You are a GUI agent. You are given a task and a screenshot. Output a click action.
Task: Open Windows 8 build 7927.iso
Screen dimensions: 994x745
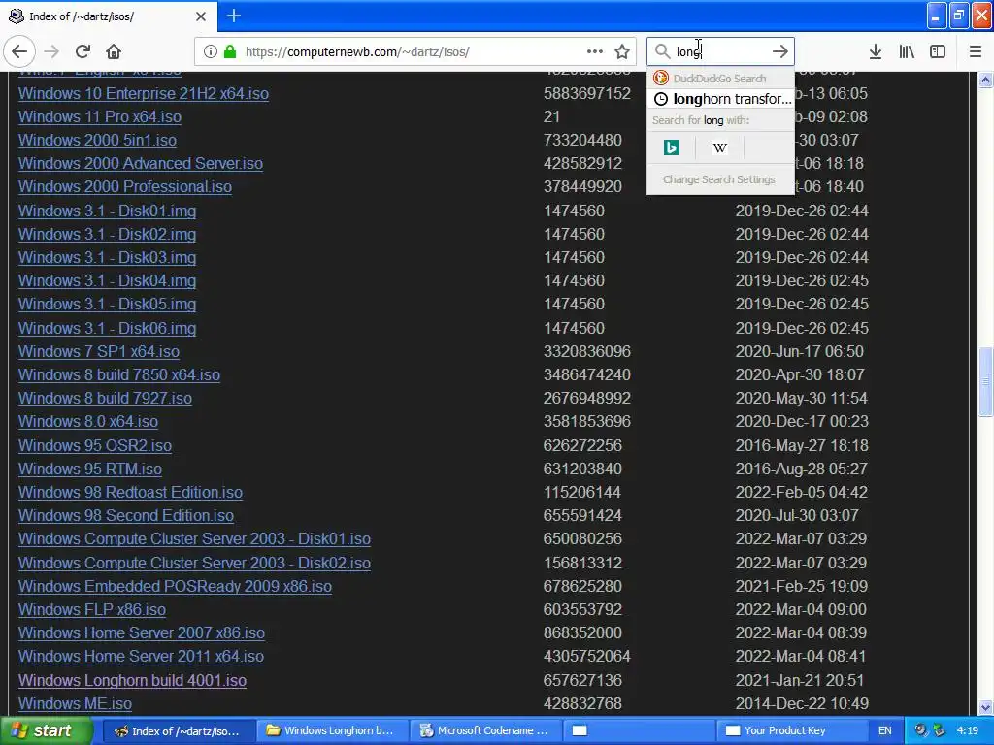click(105, 398)
